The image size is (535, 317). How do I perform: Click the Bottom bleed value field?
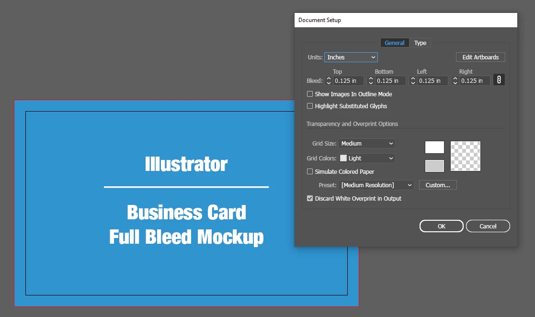point(390,80)
